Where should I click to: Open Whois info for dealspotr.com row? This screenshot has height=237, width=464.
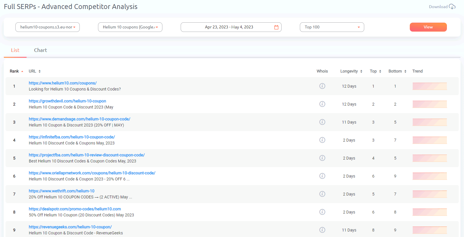click(322, 212)
